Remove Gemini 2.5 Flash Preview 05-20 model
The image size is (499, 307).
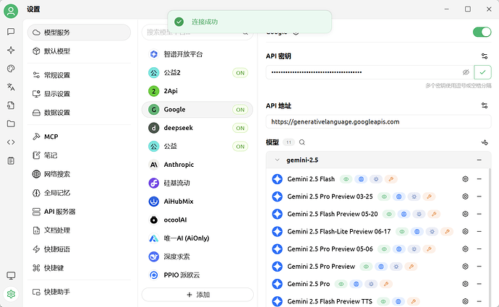click(x=479, y=214)
